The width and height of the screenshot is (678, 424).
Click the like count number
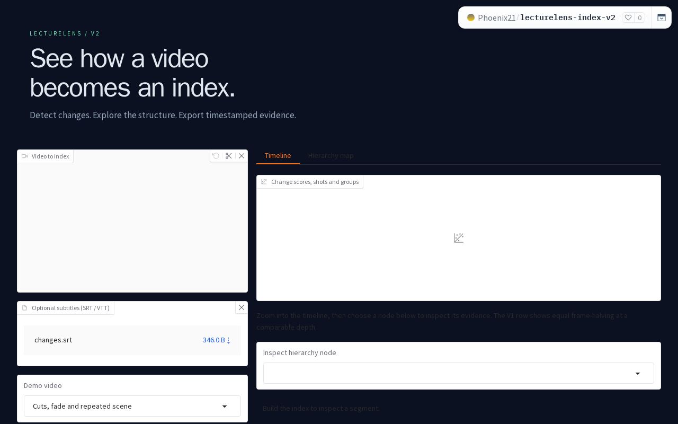tap(640, 17)
